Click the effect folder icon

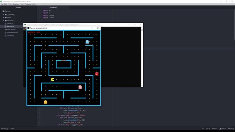point(6,18)
